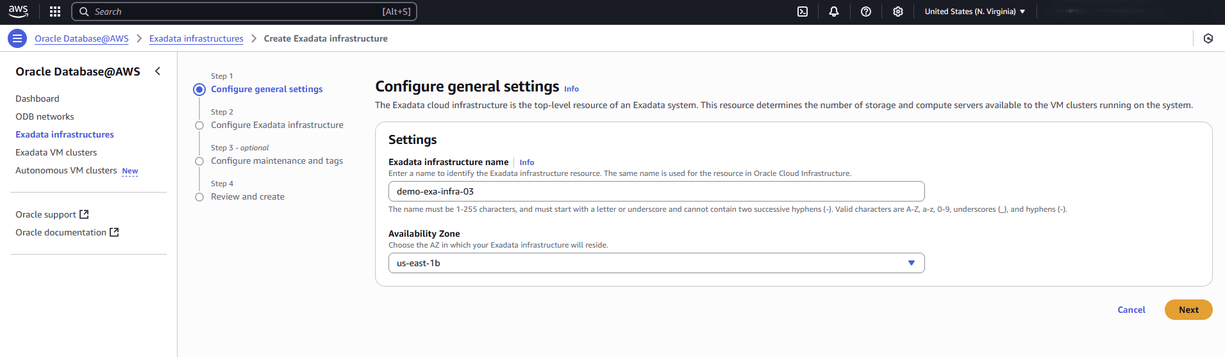Open ODB networks page
The image size is (1225, 357).
[45, 116]
